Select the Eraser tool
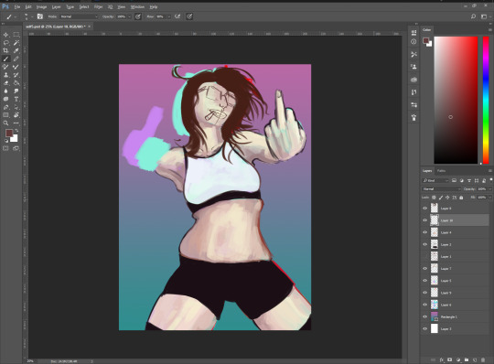Screen dimensions: 494x364 pos(6,83)
